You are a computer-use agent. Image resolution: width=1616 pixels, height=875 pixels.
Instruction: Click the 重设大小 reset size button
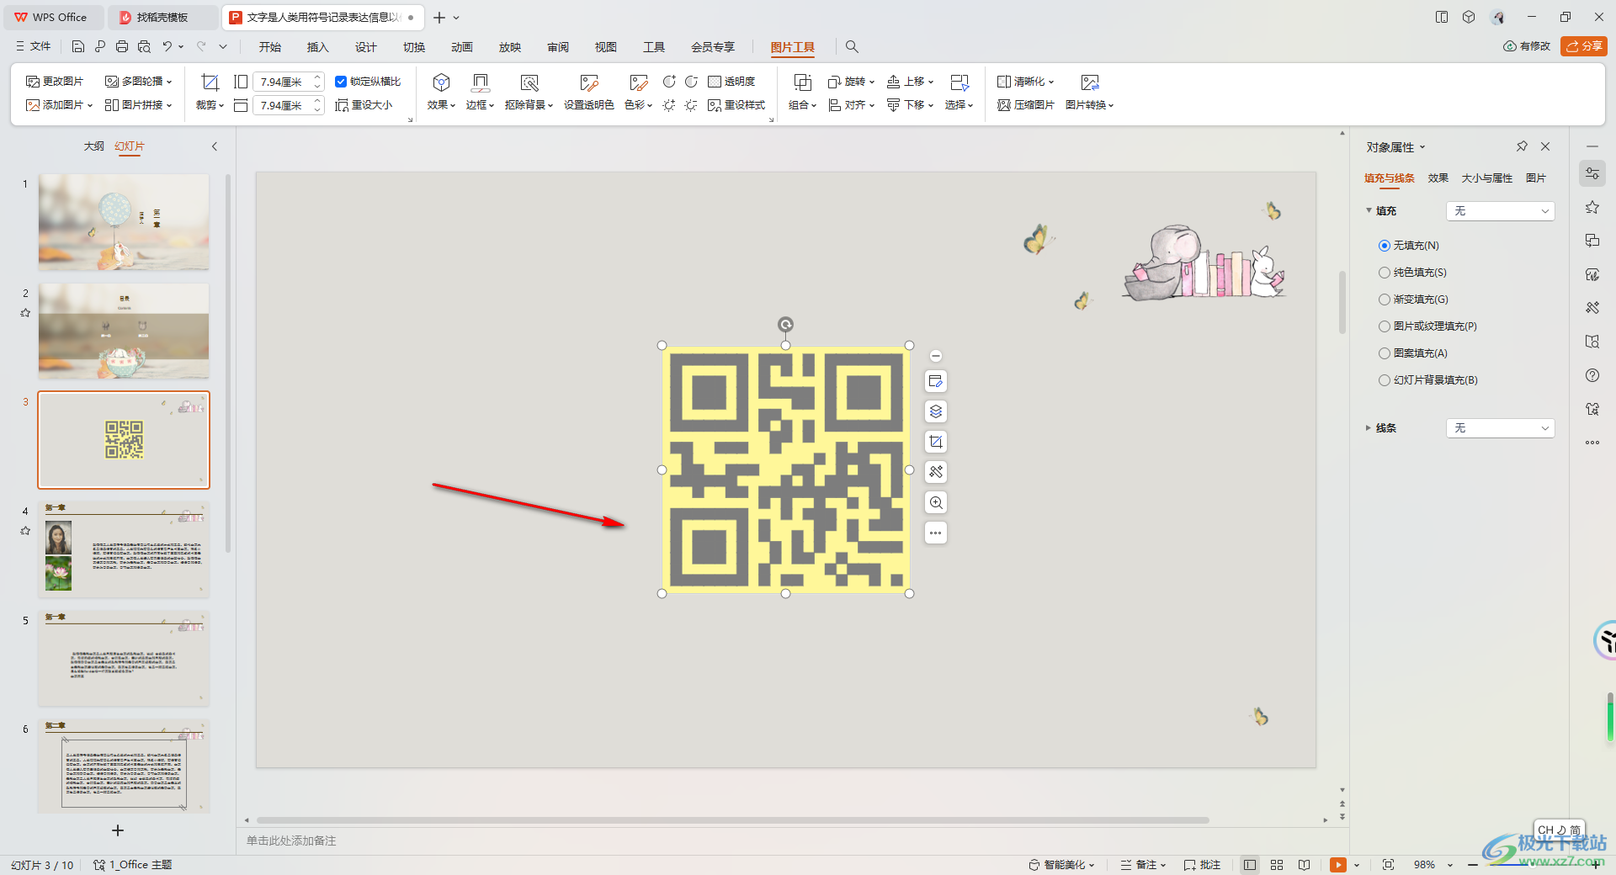(x=364, y=105)
